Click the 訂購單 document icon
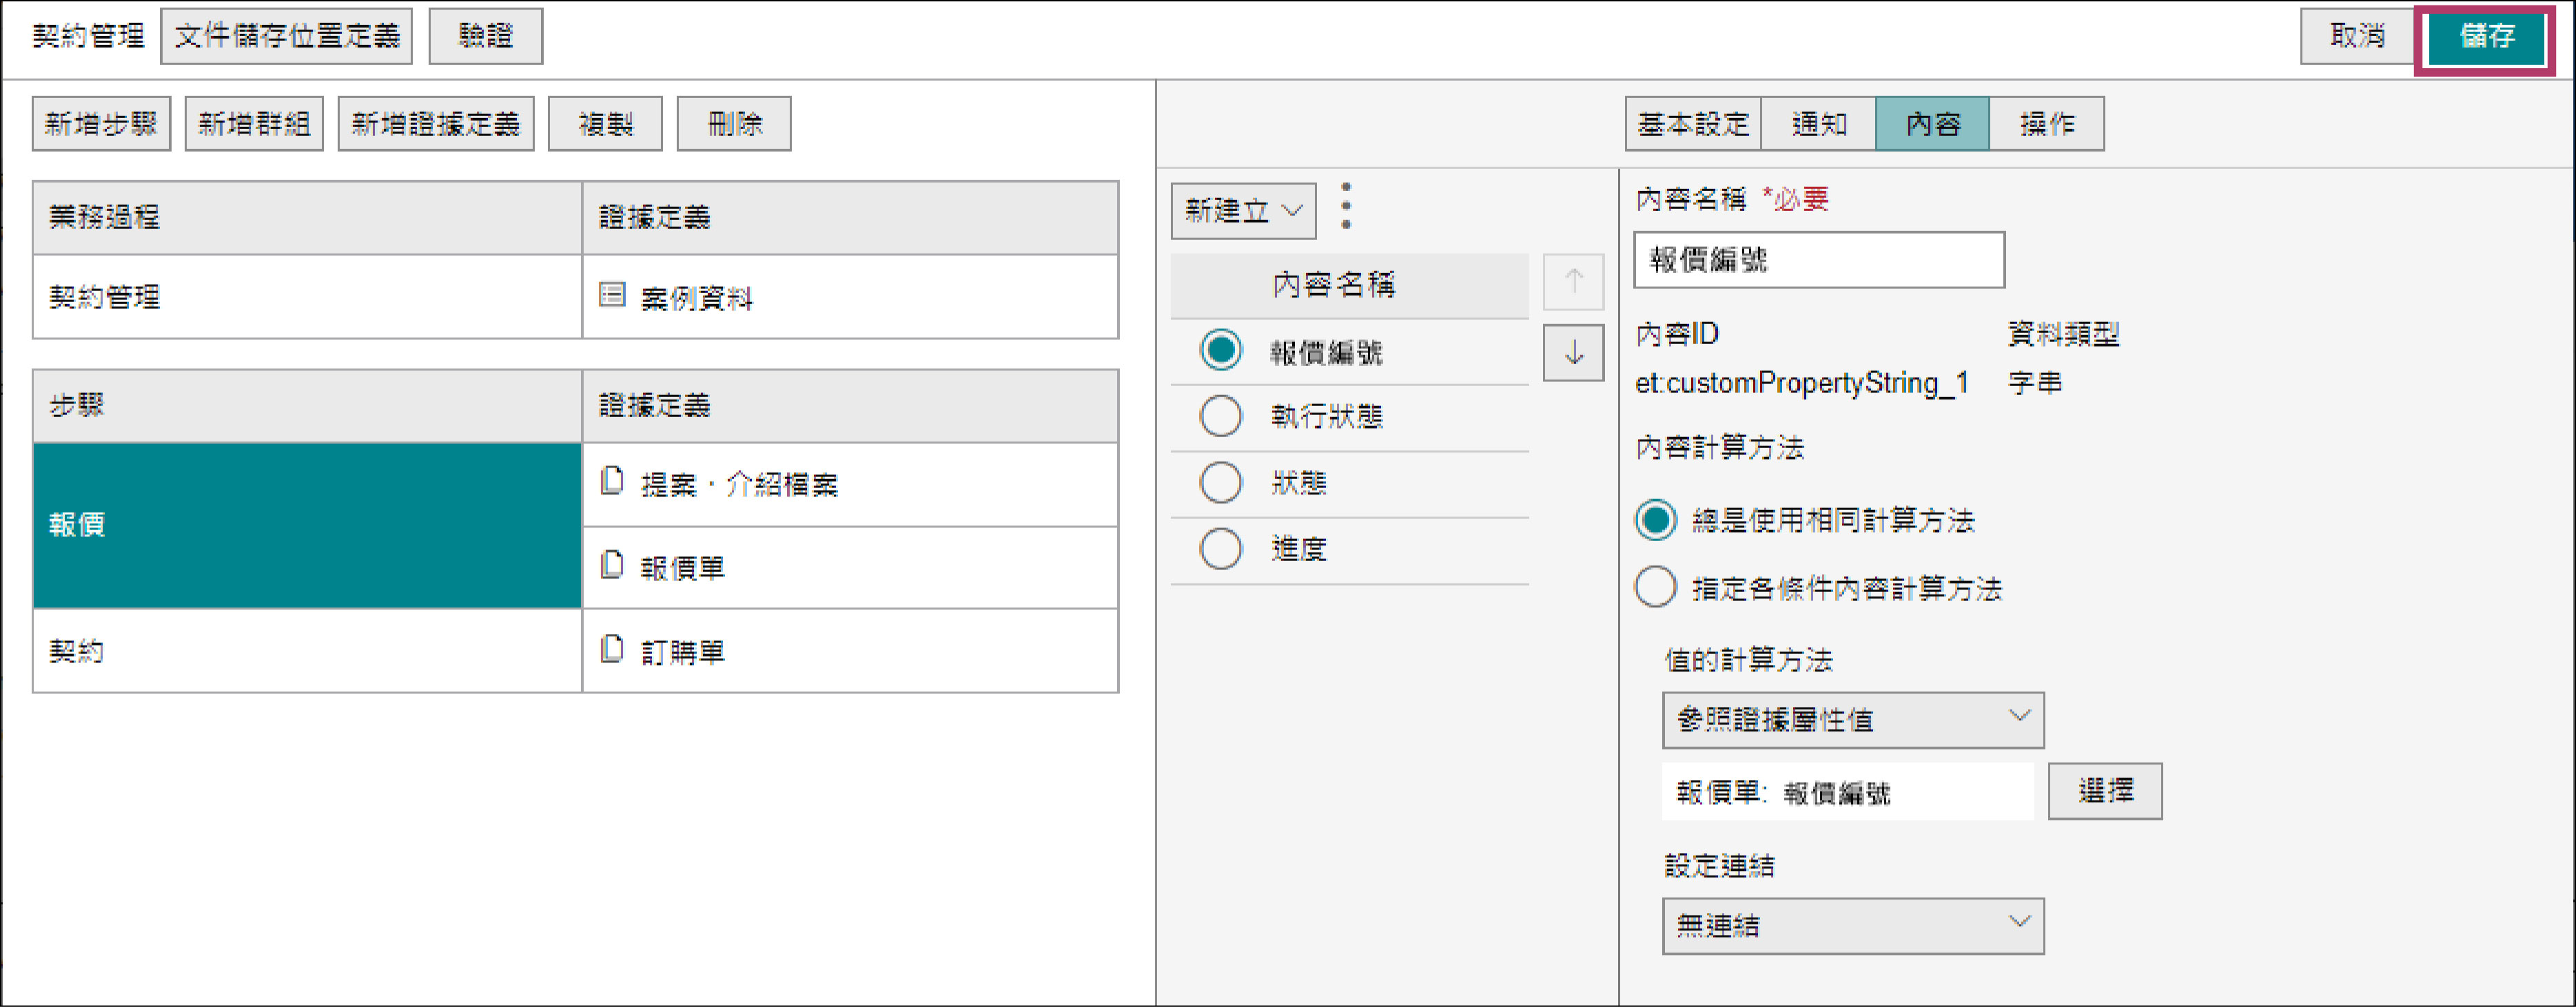 tap(612, 650)
